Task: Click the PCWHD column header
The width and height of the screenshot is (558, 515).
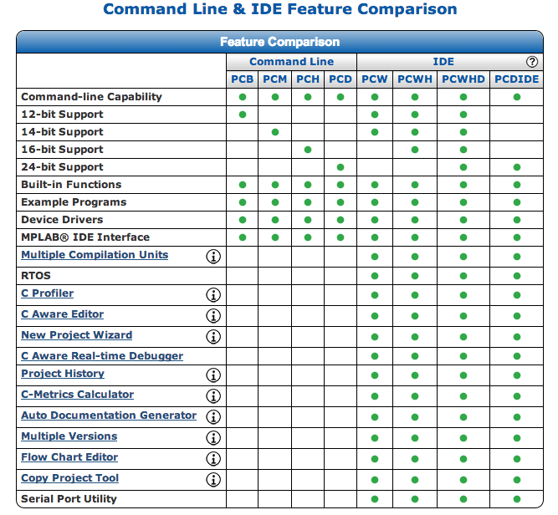Action: pyautogui.click(x=463, y=79)
